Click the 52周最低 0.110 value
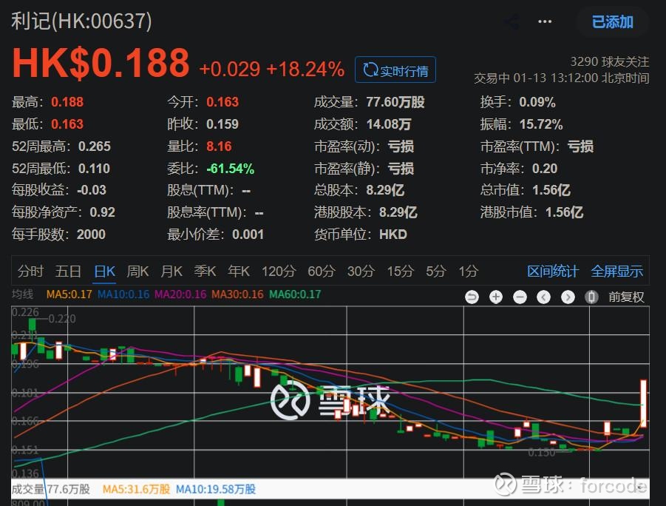666x506 pixels. (95, 169)
